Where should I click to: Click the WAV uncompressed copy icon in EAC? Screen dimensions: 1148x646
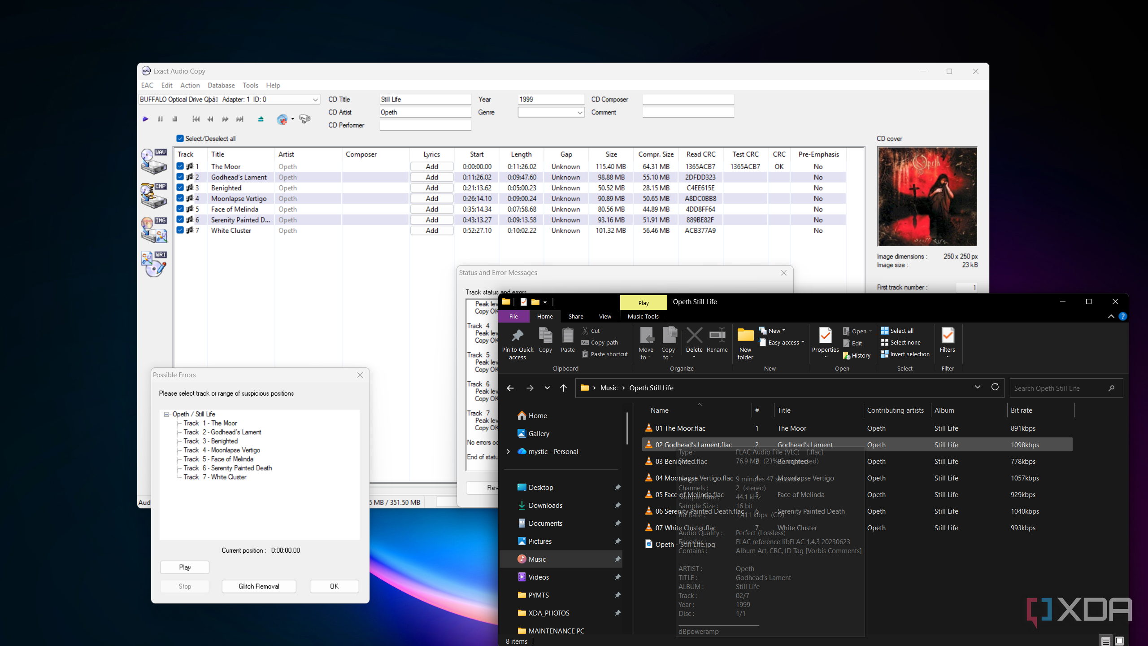pos(154,161)
